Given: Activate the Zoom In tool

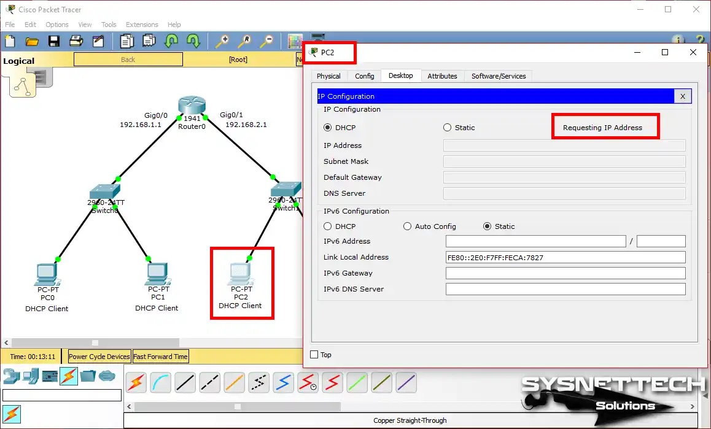Looking at the screenshot, I should point(222,41).
